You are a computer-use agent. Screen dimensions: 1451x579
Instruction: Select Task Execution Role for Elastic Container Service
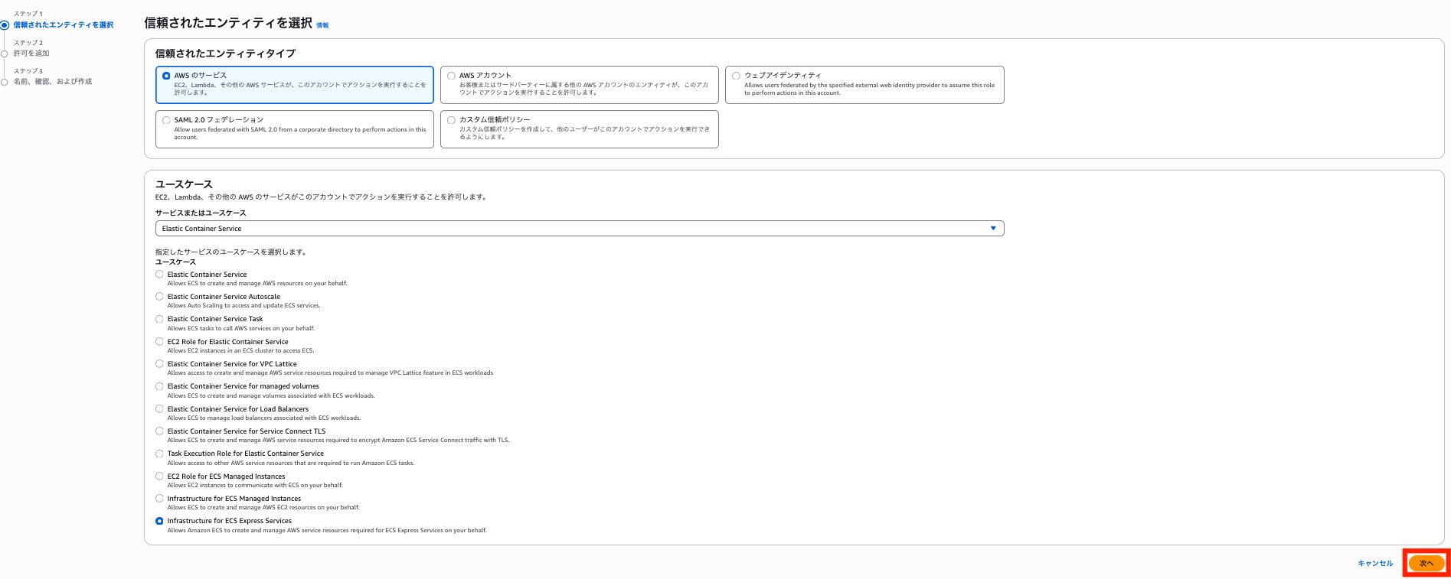[x=159, y=454]
